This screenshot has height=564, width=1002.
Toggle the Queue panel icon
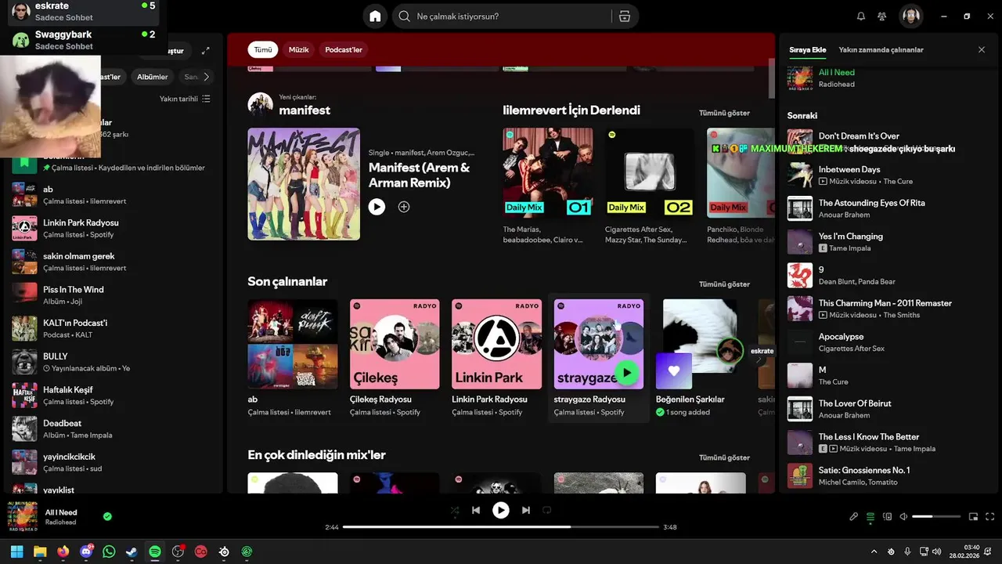tap(870, 516)
